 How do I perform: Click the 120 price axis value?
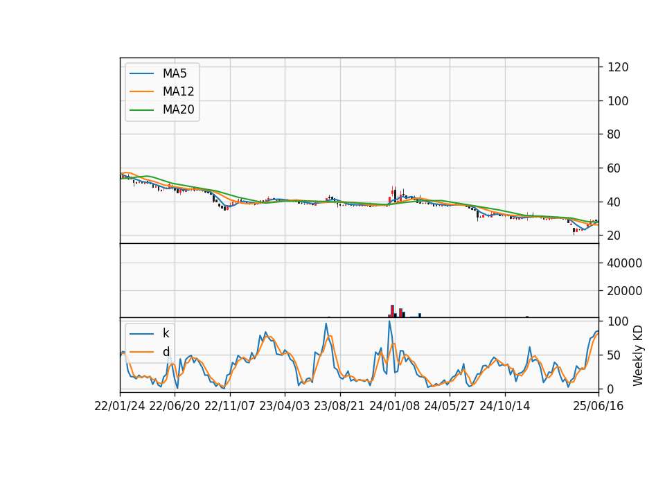(619, 67)
